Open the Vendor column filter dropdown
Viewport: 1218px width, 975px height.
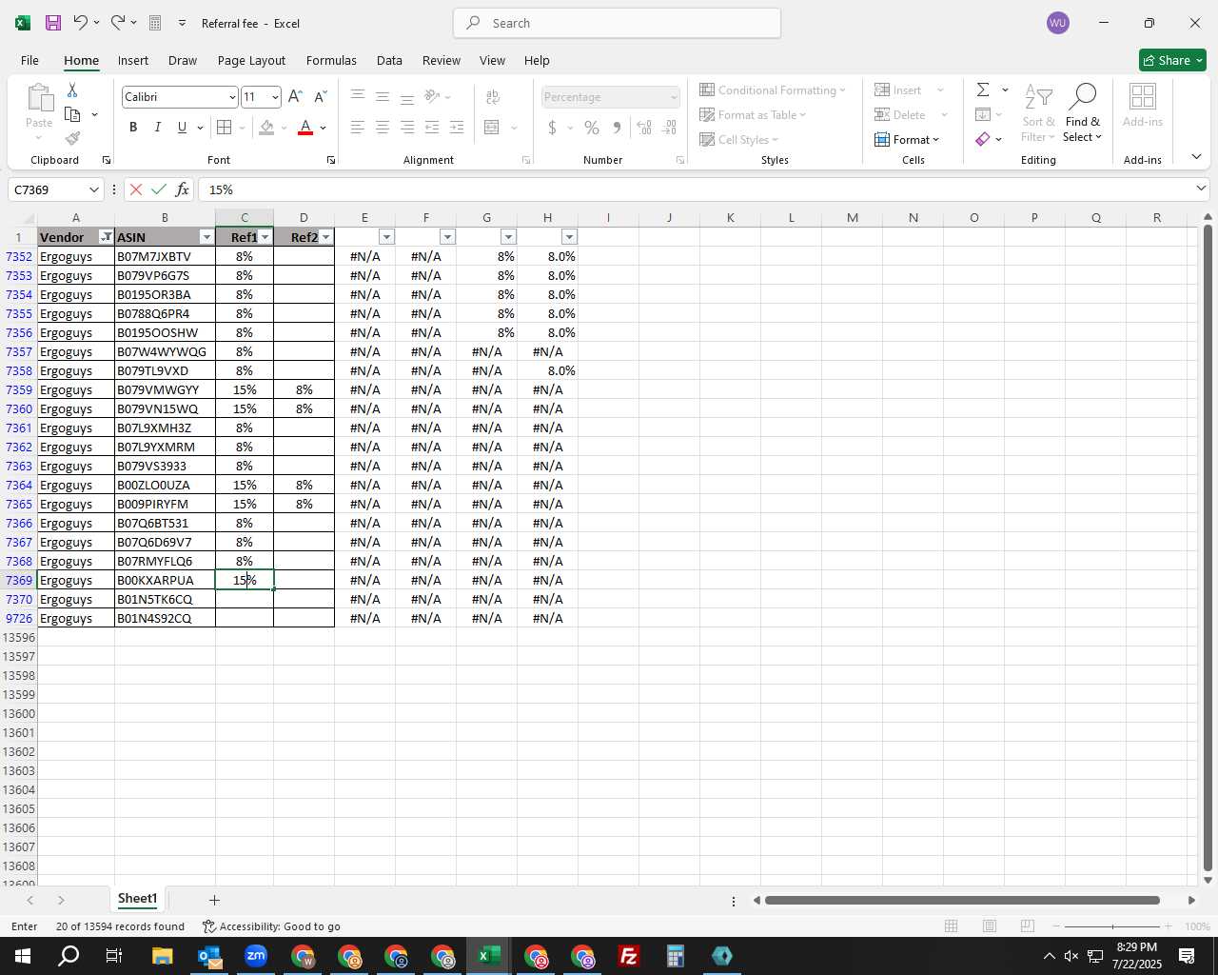(107, 237)
